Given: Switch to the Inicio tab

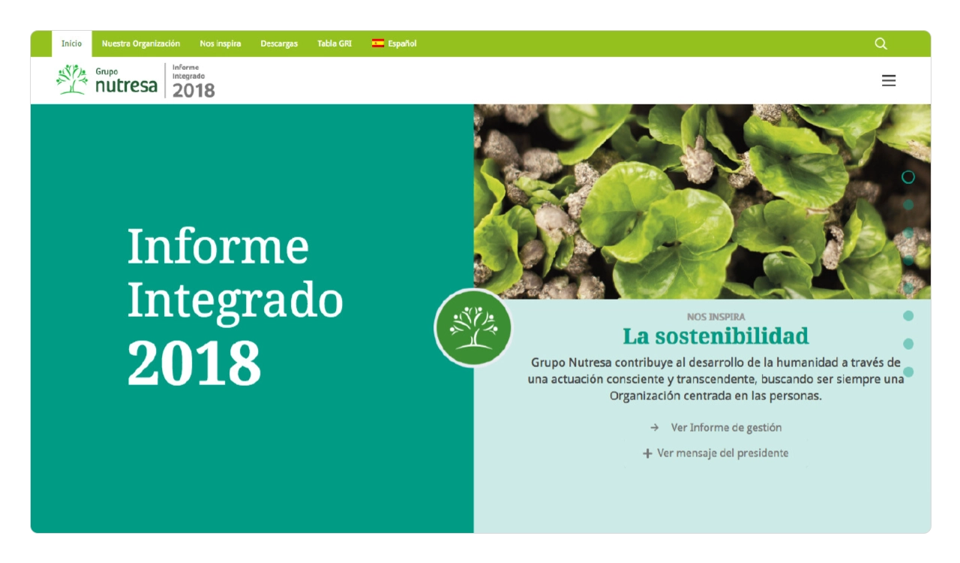Looking at the screenshot, I should pos(71,44).
